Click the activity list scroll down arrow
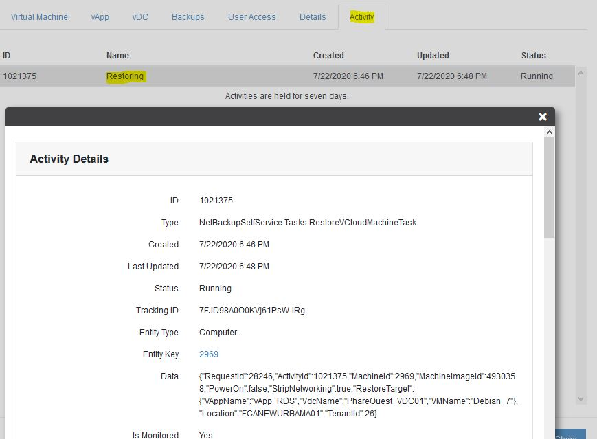 581,399
